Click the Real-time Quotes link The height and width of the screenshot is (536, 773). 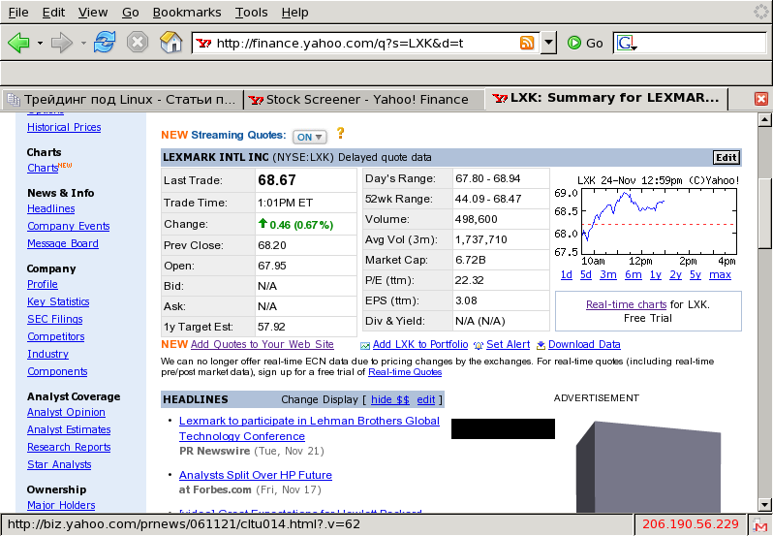click(405, 372)
